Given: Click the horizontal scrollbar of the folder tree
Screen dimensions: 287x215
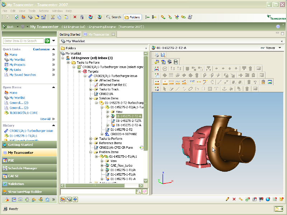Looking at the screenshot, I should [x=95, y=185].
